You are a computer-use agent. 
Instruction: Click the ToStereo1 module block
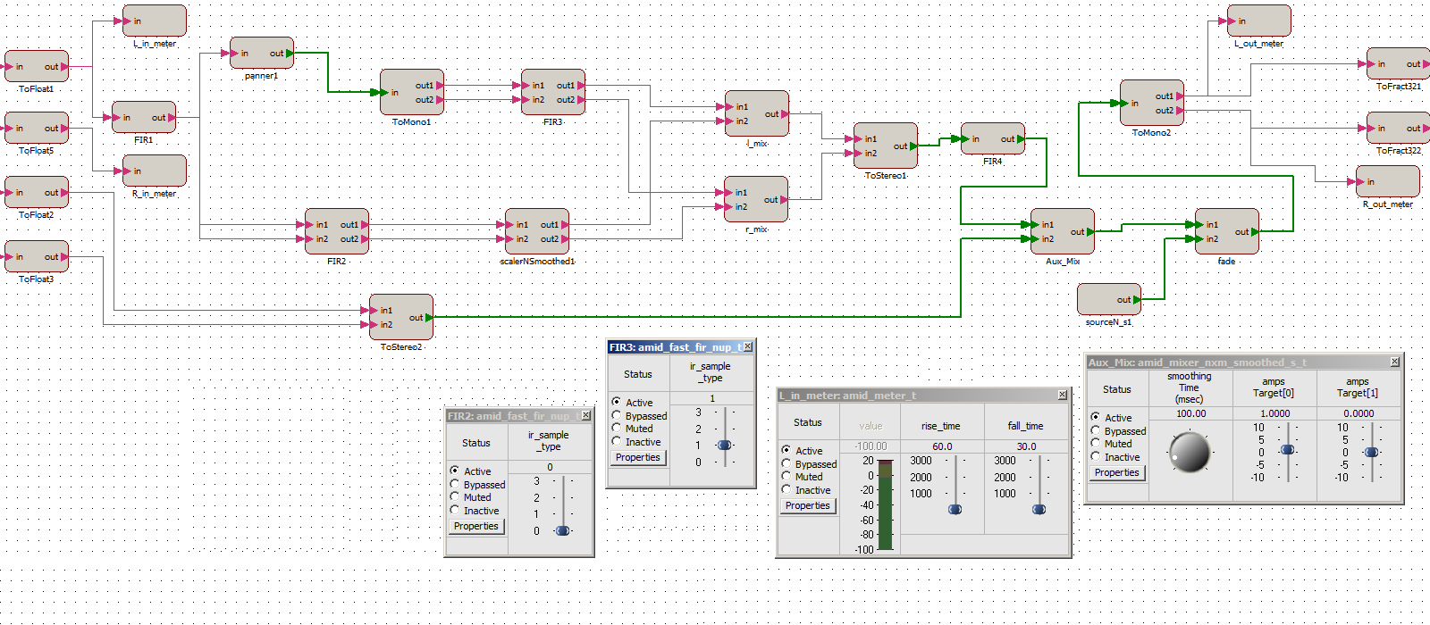coord(886,146)
